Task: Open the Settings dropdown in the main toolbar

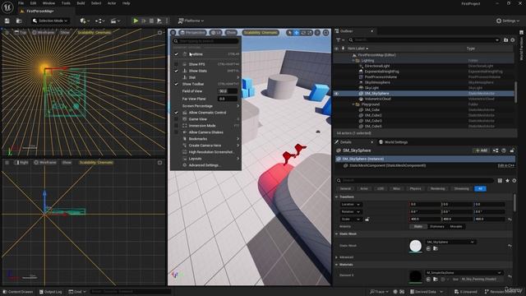Action: [508, 21]
